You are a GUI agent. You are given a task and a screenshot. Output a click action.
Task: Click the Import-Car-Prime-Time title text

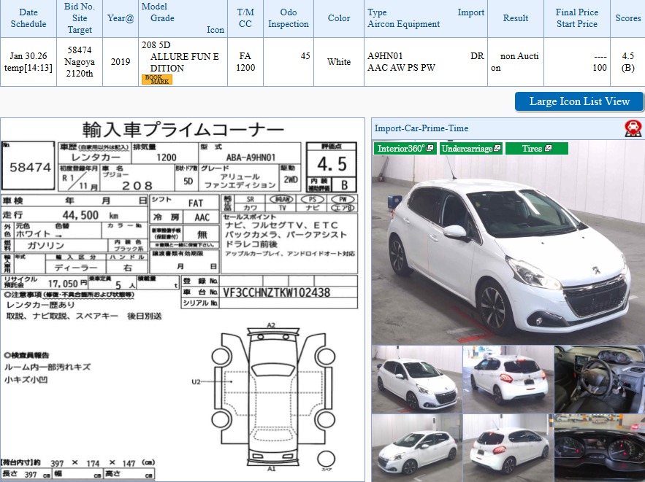click(x=421, y=128)
